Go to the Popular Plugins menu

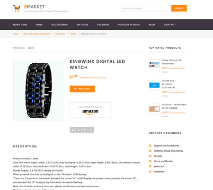pos(129,25)
